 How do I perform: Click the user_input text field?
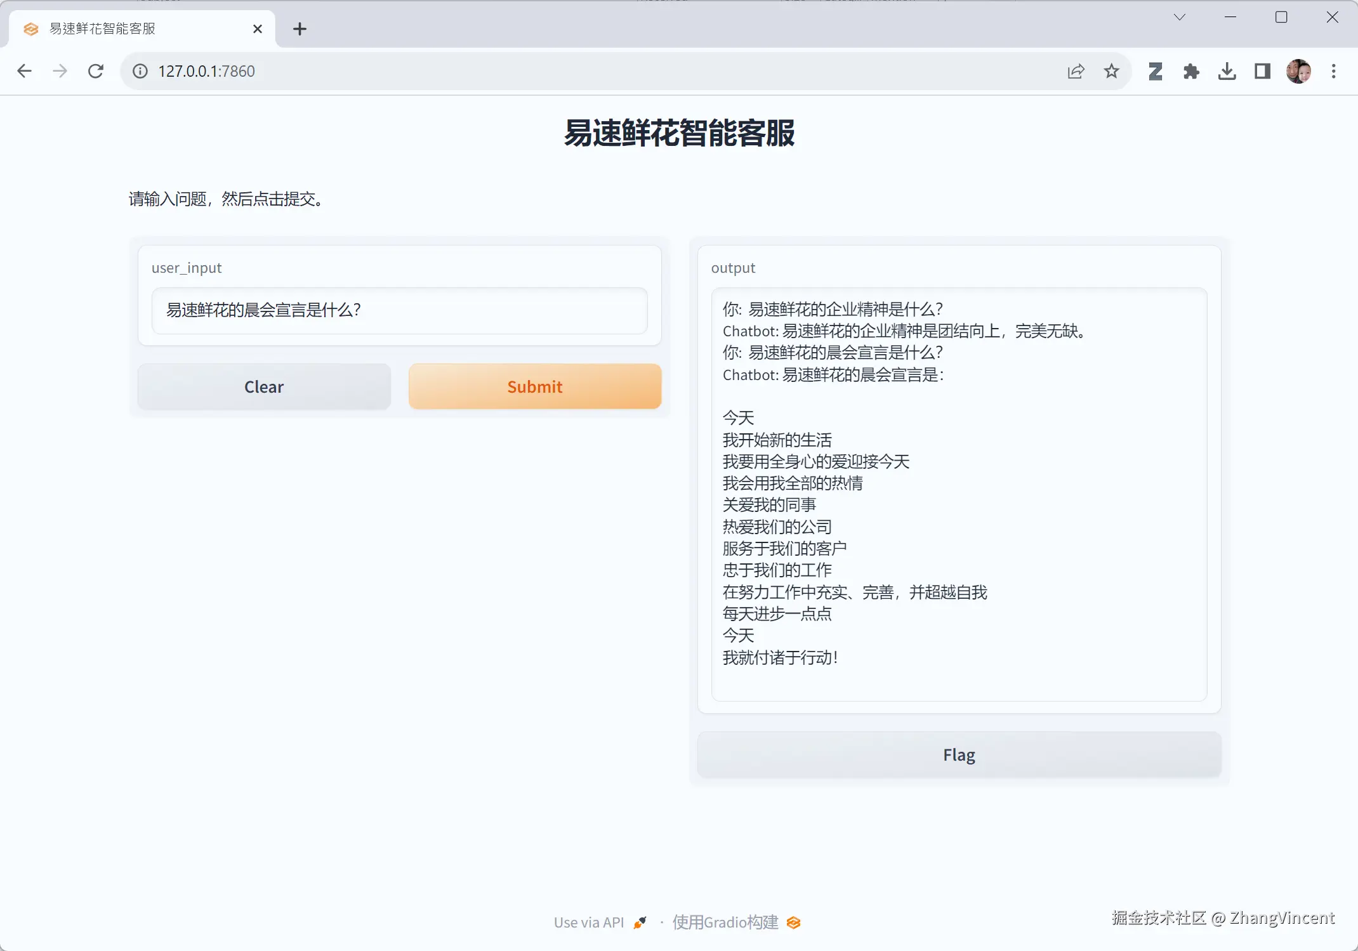(x=399, y=310)
